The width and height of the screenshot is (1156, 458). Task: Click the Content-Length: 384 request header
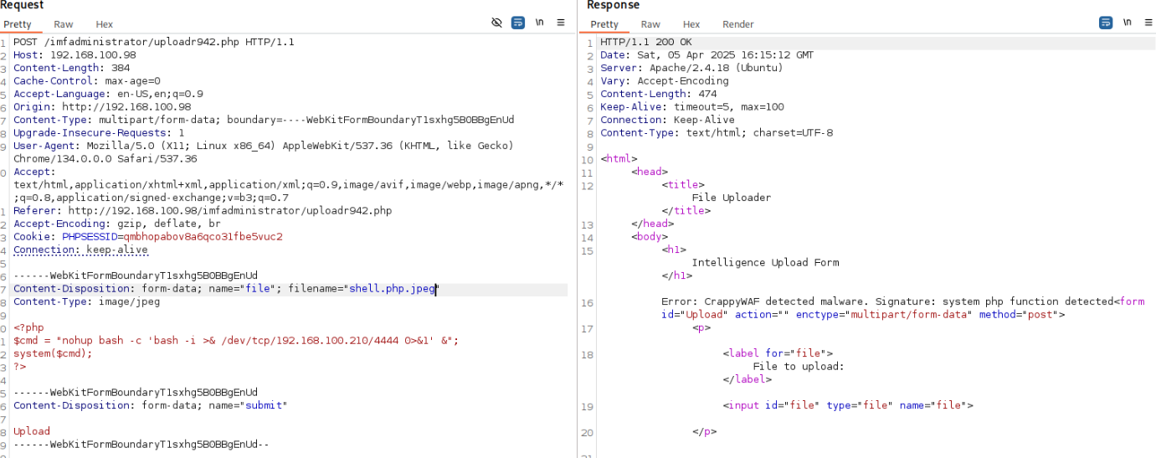pos(71,68)
